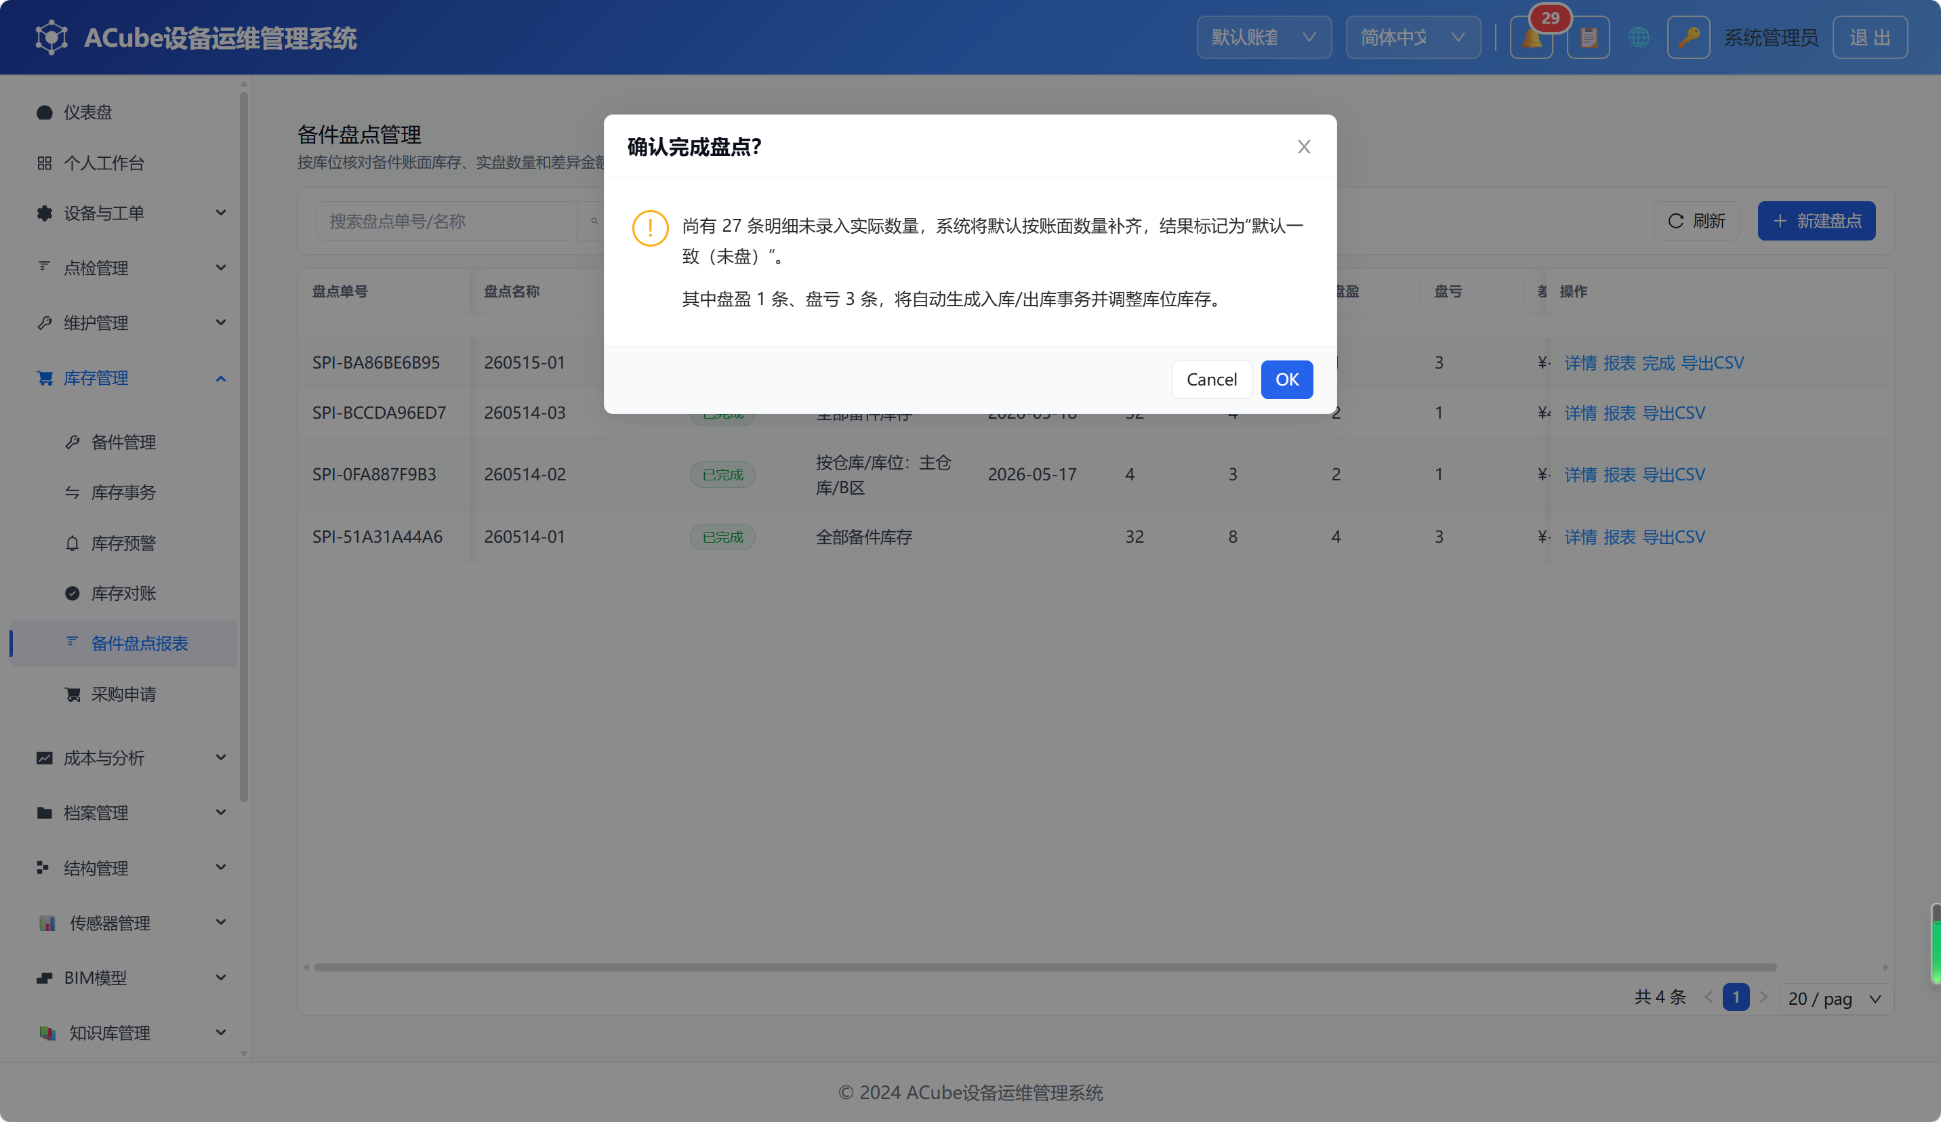The image size is (1941, 1122).
Task: Click Cancel in the dialog
Action: (1212, 379)
